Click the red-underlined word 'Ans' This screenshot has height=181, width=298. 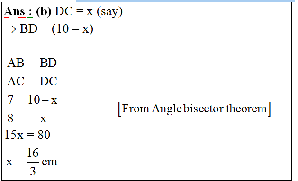click(14, 11)
